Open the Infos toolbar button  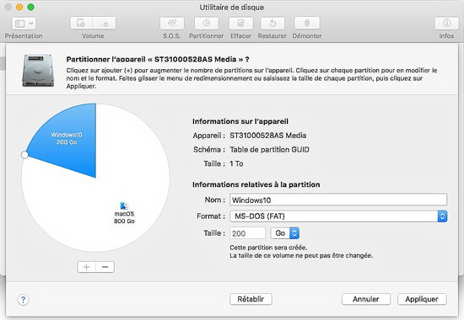[446, 24]
